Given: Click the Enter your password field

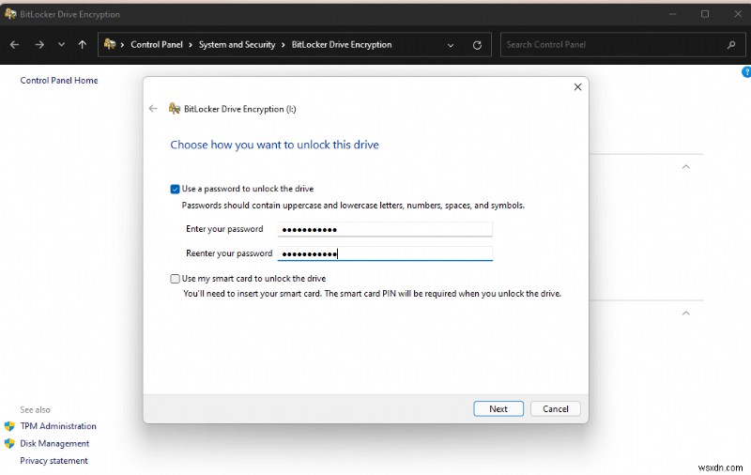Looking at the screenshot, I should (x=385, y=229).
